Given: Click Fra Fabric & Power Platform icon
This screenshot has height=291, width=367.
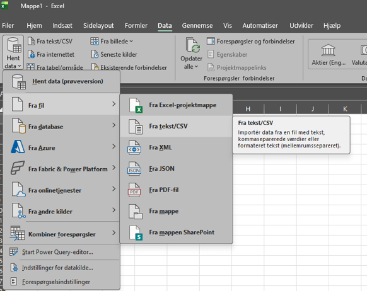Looking at the screenshot, I should [18, 168].
